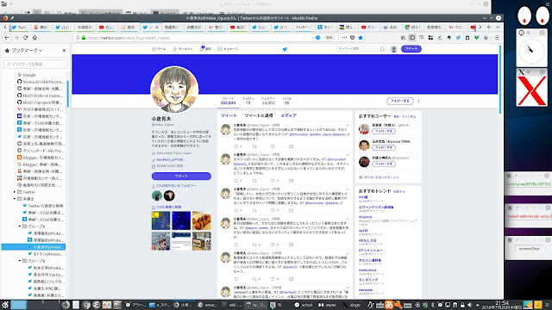List all tabs dropdown arrow
The image size is (552, 310).
click(x=498, y=27)
